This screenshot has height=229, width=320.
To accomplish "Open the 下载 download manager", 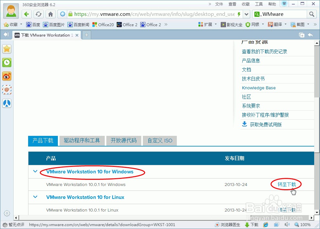I will [251, 224].
